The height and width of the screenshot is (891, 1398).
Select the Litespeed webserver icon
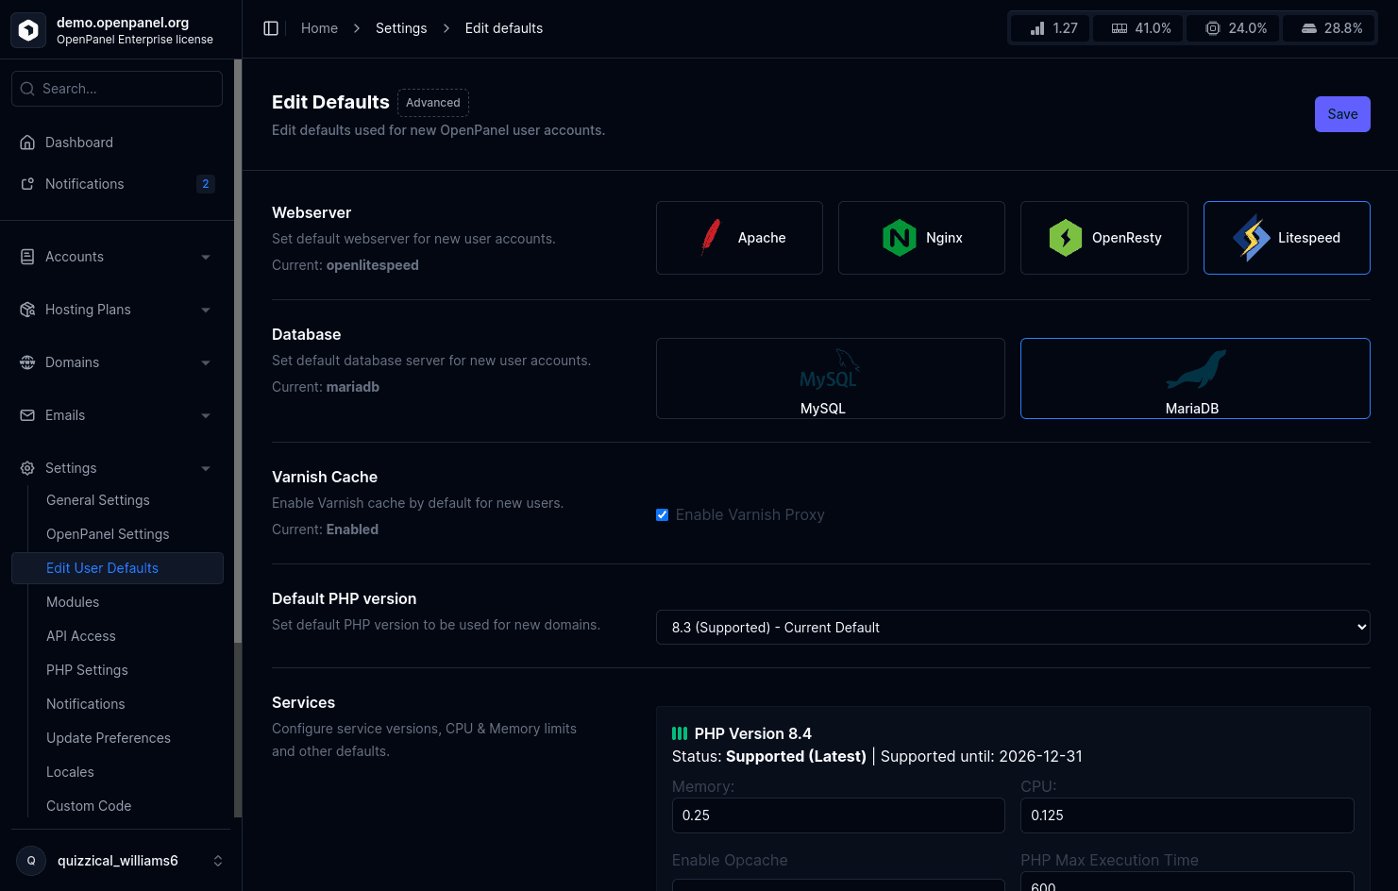coord(1286,238)
